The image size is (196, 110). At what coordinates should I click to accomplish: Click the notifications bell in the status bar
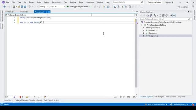[193, 105]
